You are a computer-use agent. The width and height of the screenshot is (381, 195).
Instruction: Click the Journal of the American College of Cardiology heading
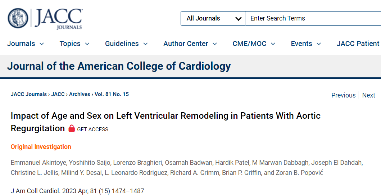pos(119,66)
